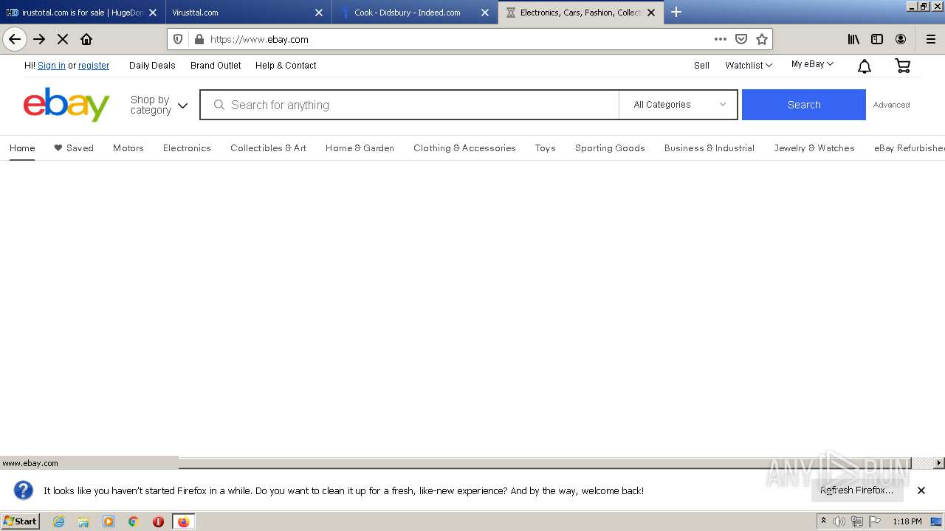The image size is (945, 531).
Task: Click the eBay logo
Action: pos(66,104)
